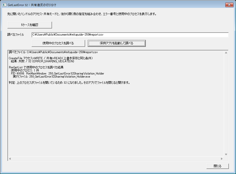Click the output scroll down arrow
This screenshot has width=236, height=174.
pos(226,154)
